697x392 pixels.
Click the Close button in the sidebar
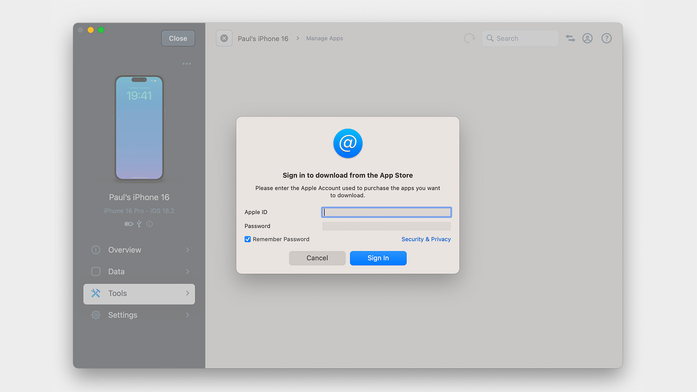(178, 38)
